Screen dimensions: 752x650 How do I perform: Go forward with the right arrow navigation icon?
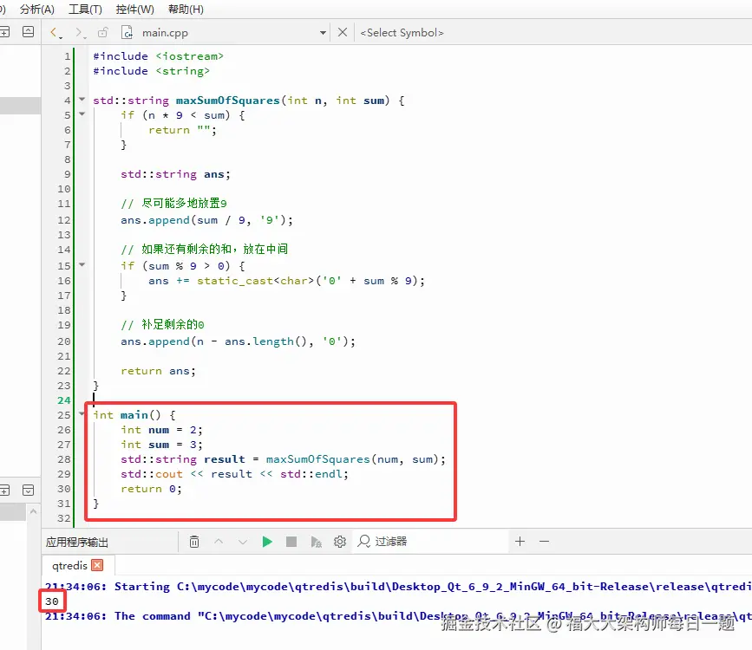point(80,33)
